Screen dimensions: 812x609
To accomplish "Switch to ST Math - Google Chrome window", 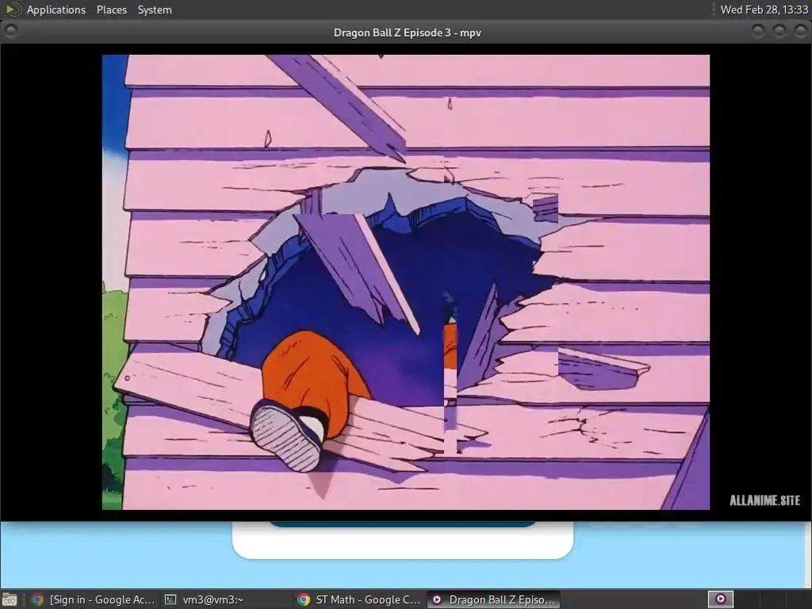I will [359, 599].
